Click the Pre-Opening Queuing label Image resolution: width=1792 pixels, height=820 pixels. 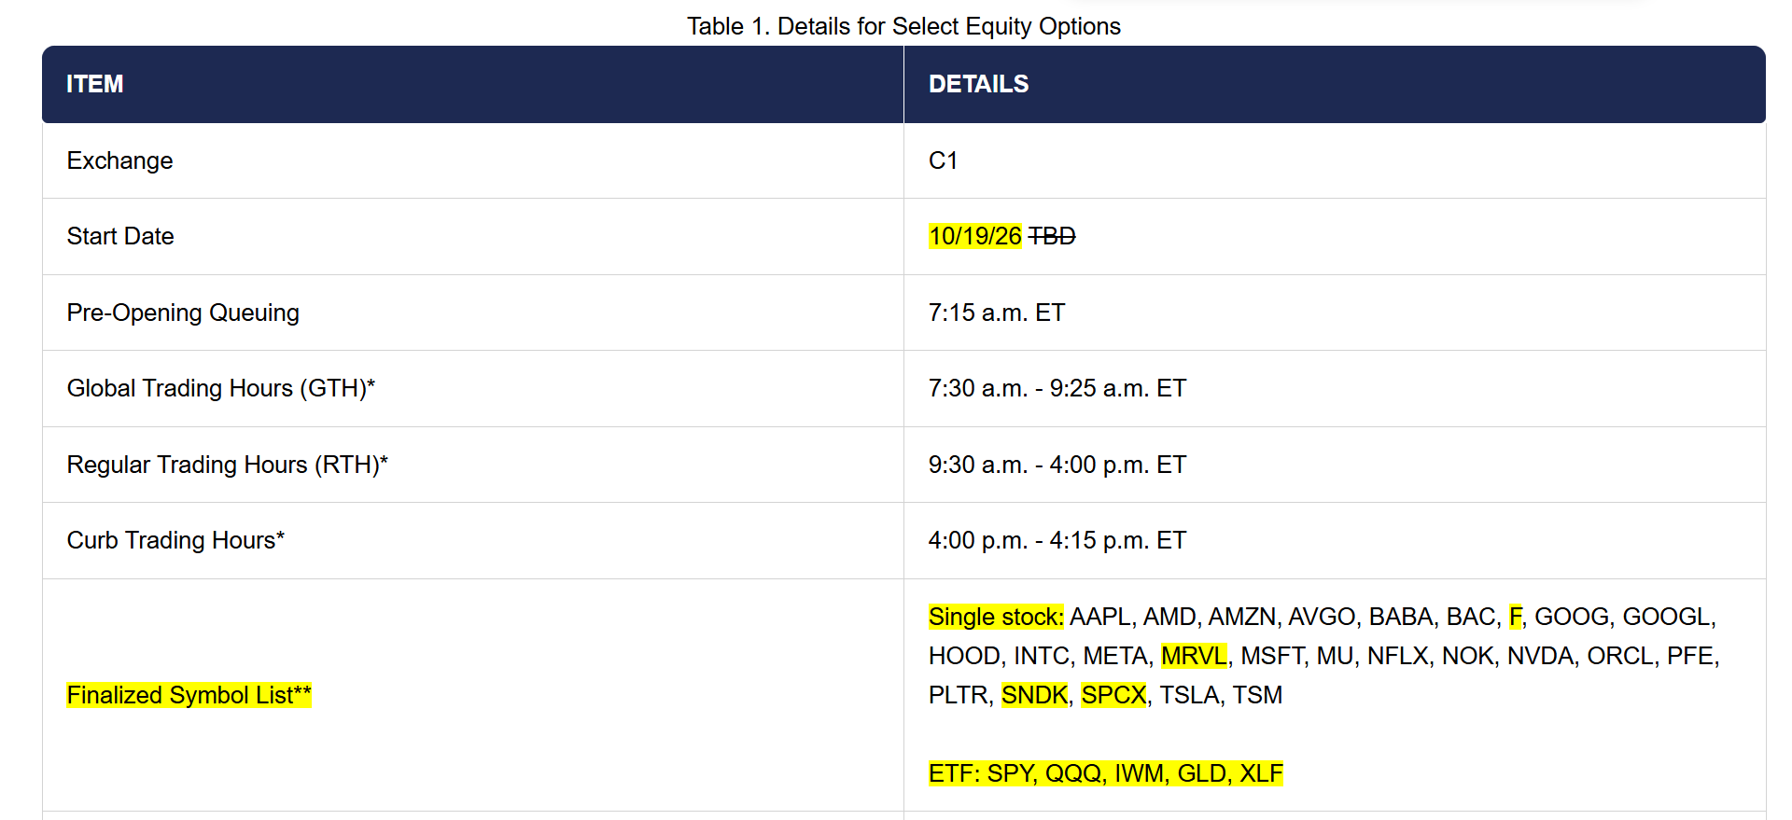point(183,313)
